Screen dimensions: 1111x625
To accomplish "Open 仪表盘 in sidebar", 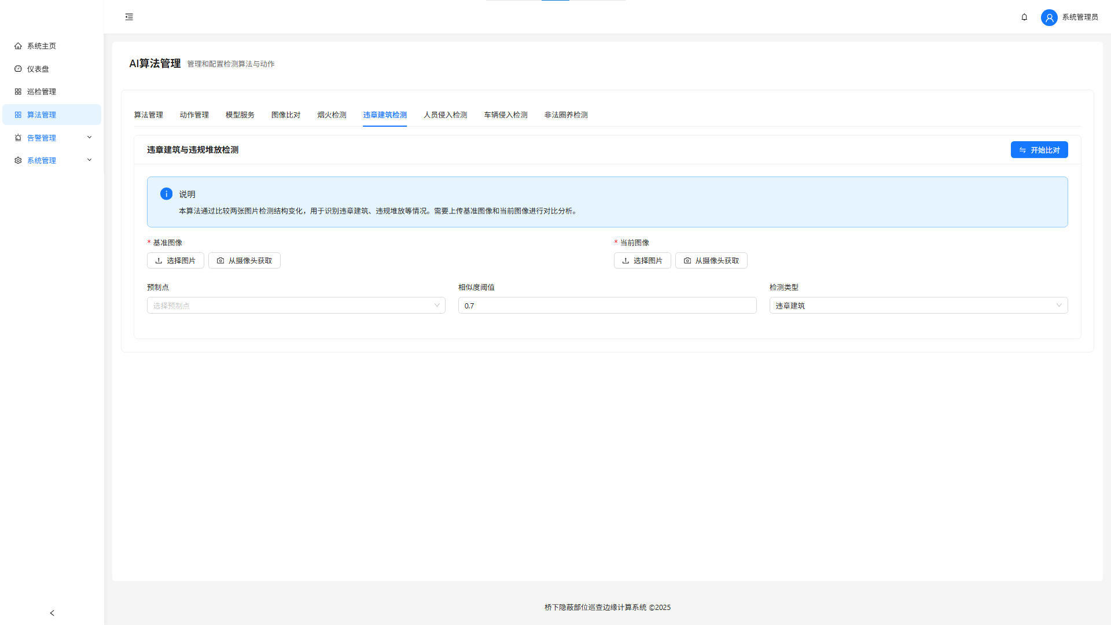I will [51, 69].
